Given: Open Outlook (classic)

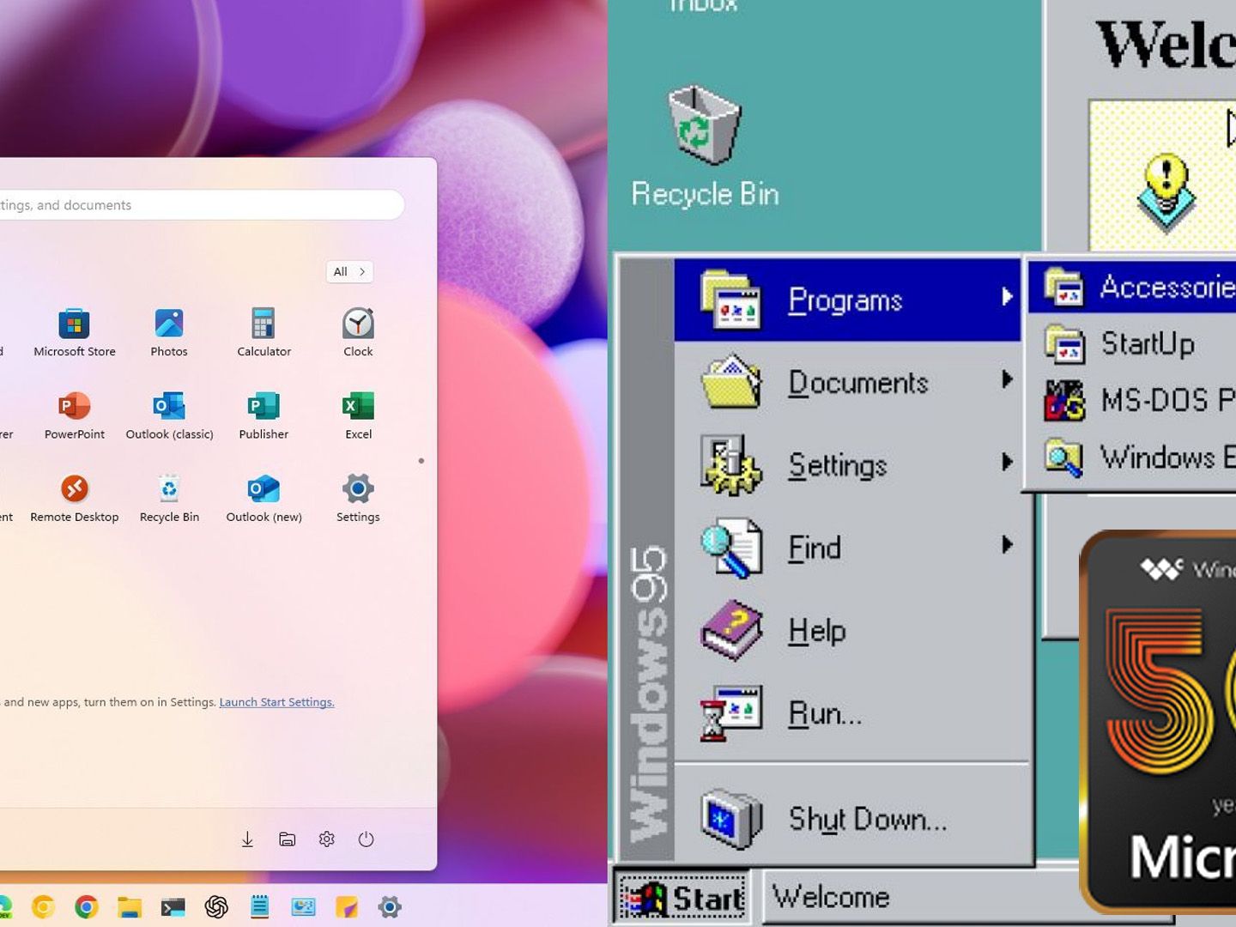Looking at the screenshot, I should click(x=169, y=415).
